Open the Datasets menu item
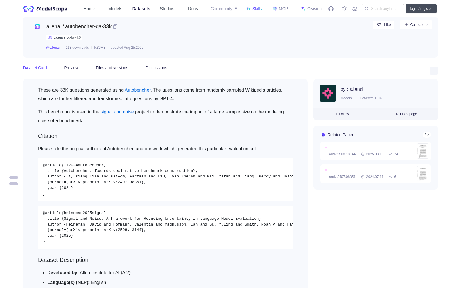 [141, 9]
